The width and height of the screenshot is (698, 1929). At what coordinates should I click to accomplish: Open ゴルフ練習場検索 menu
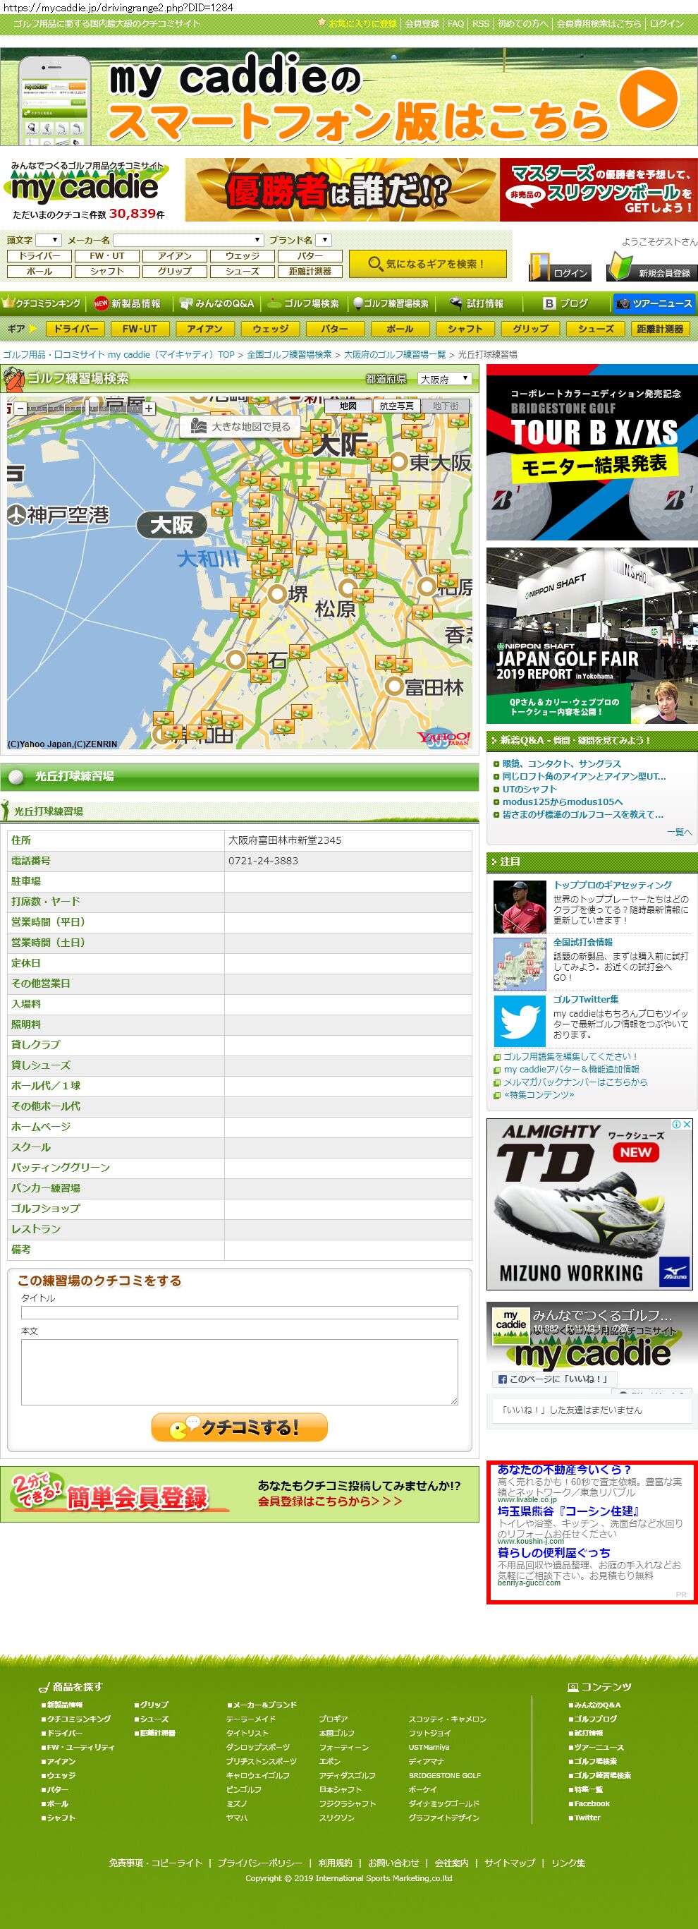point(391,303)
